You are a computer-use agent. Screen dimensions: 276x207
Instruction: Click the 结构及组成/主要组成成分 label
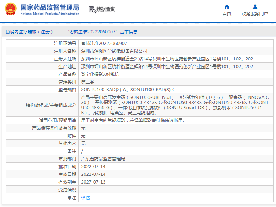point(51,105)
